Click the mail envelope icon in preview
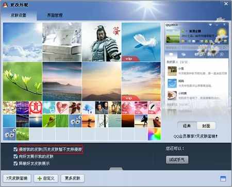This screenshot has width=232, height=187. 193,41
